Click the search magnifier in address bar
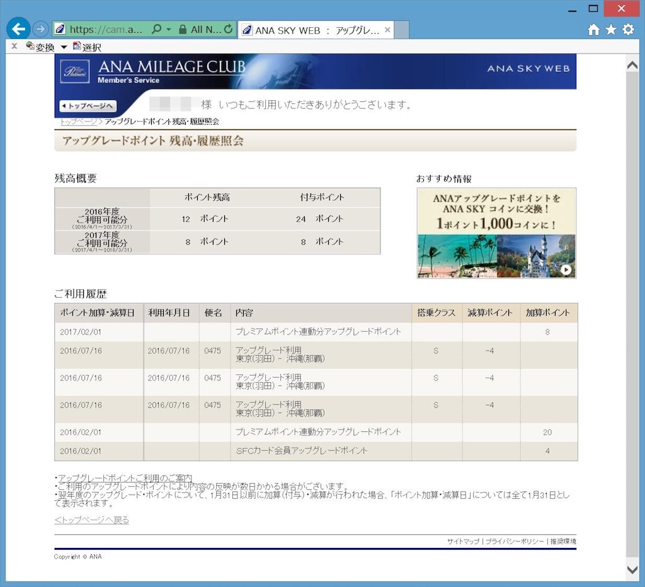 click(x=156, y=29)
